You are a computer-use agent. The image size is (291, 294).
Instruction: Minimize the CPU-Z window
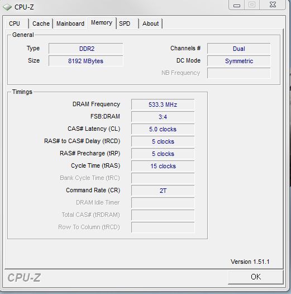[x=237, y=5]
